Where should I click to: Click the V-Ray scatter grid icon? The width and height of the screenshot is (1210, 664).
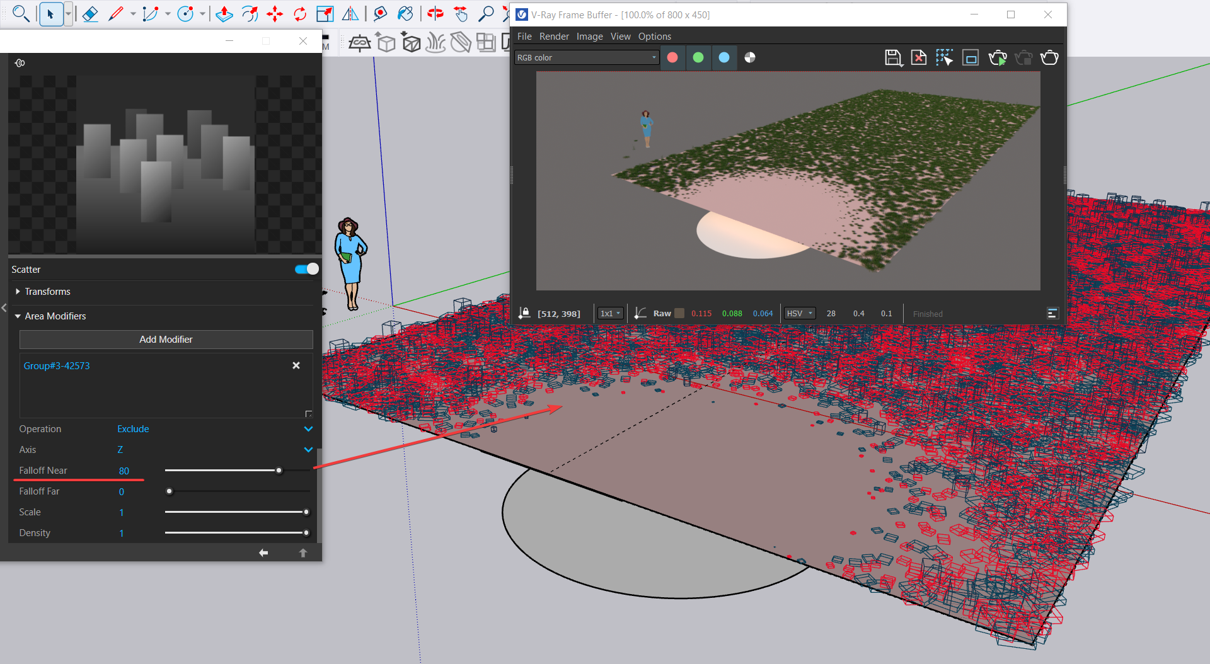pos(486,43)
